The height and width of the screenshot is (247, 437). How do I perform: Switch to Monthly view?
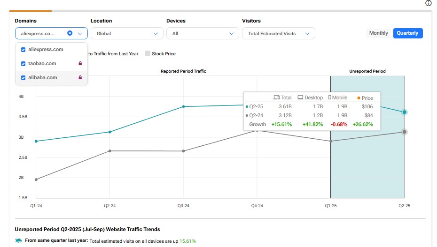pyautogui.click(x=378, y=33)
